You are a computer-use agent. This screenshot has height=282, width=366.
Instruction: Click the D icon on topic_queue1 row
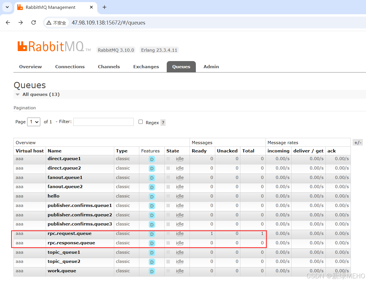[x=152, y=253]
